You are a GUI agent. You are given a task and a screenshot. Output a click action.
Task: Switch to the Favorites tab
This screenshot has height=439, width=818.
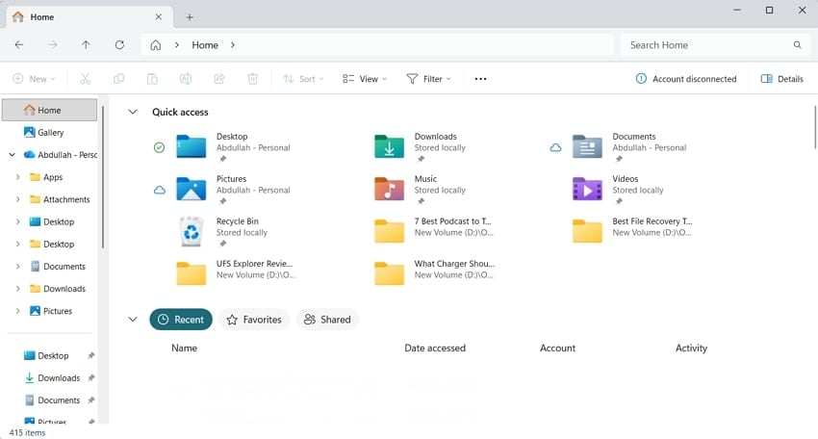254,320
